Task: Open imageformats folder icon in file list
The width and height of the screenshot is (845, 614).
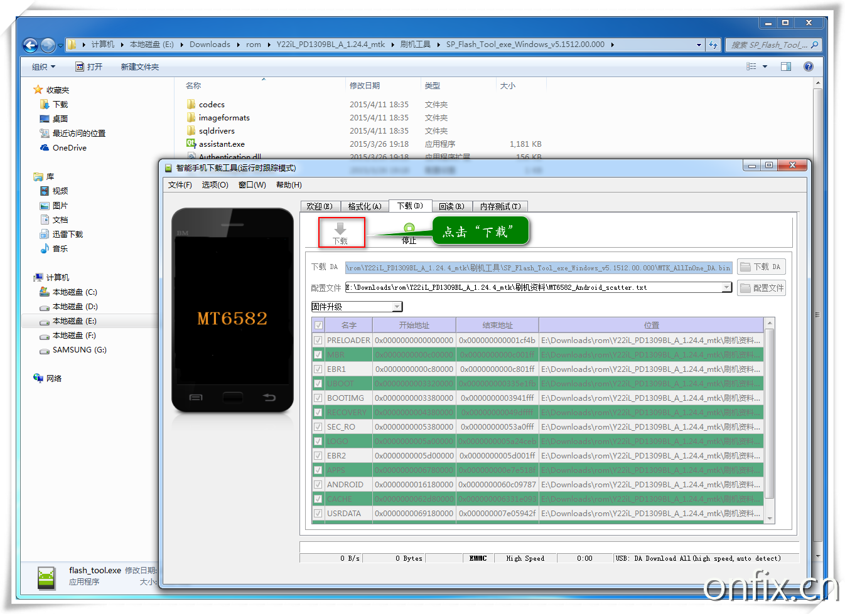Action: (x=191, y=117)
